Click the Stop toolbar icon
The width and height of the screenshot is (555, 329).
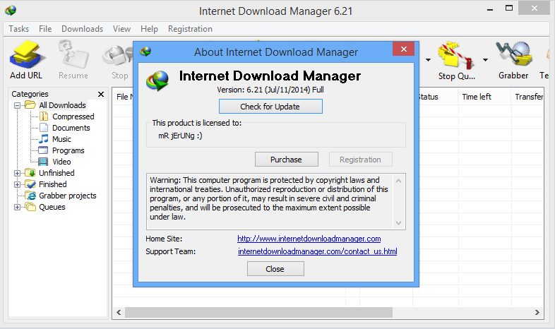tap(119, 56)
